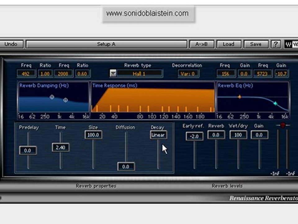The height and width of the screenshot is (224, 298).
Task: Toggle the Decay Linear button
Action: 159,135
